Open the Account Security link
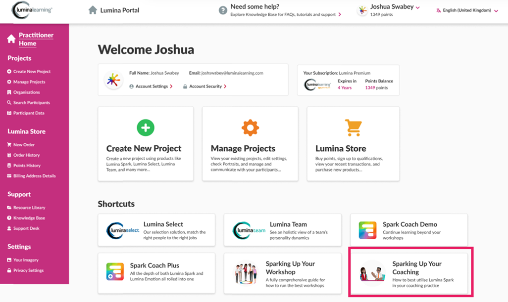Image resolution: width=508 pixels, height=302 pixels. 205,86
